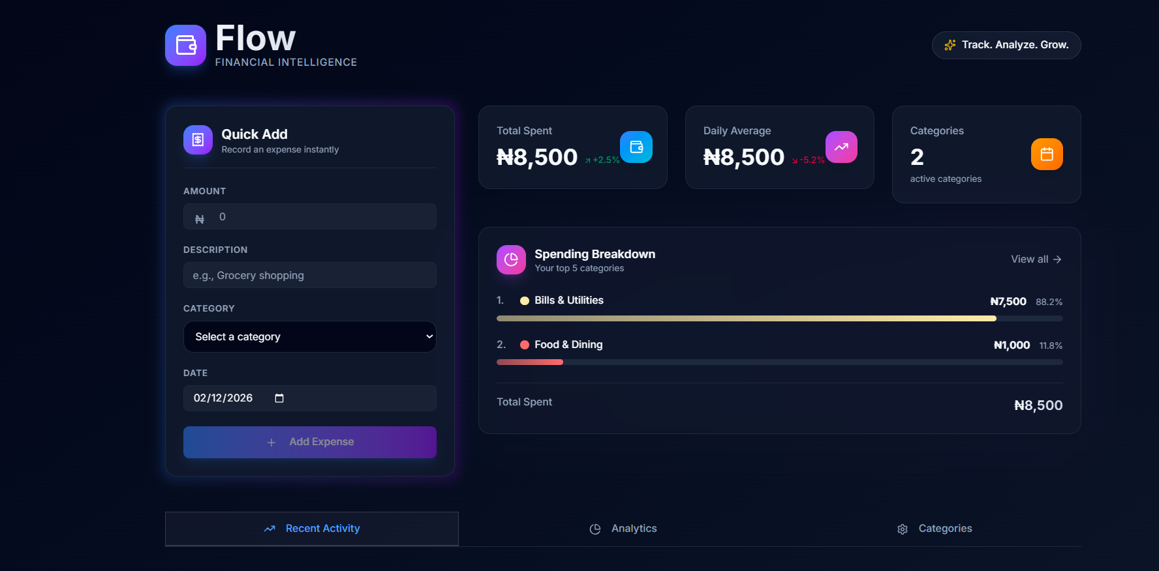
Task: Click the Quick Add receipt icon
Action: tap(198, 139)
